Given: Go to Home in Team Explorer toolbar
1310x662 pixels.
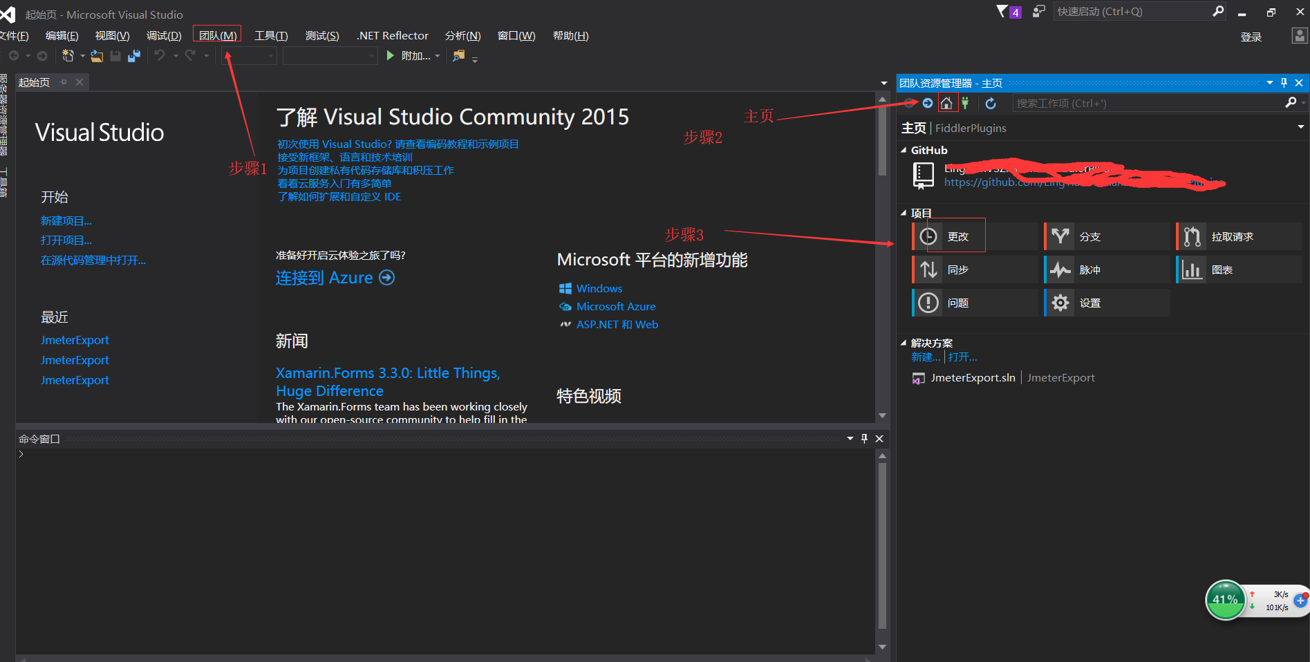Looking at the screenshot, I should 946,103.
